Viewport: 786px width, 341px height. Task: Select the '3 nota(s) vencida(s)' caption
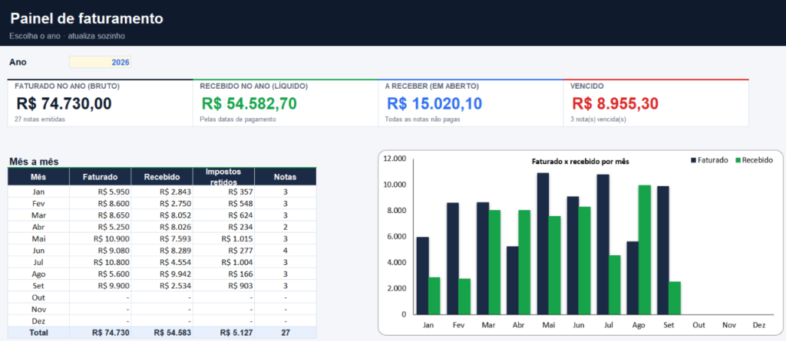[x=598, y=120]
